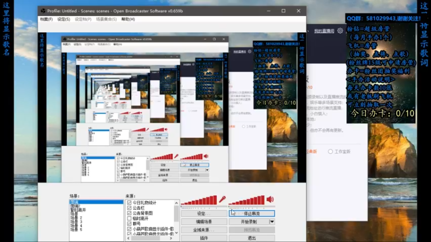
Task: Toggle the upper 小葫芦歌曲显示插件 source checkbox
Action: point(129,229)
